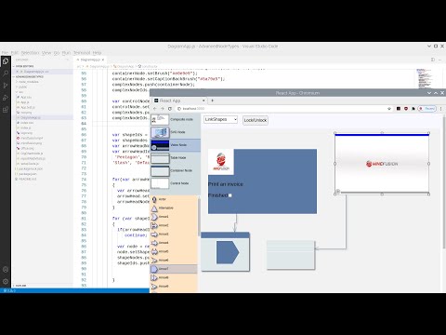
Task: Open the Terminal menu in VS Code
Action: click(x=82, y=53)
